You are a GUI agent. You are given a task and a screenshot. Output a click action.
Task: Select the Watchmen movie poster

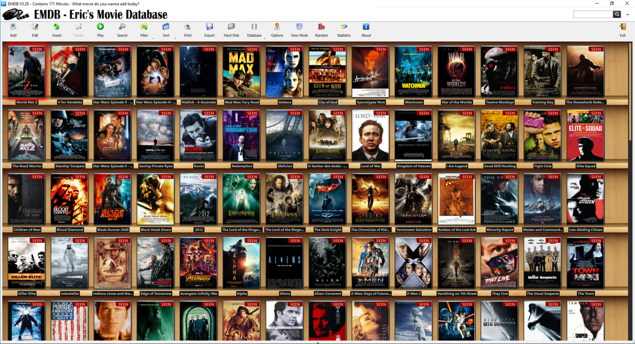[x=414, y=72]
